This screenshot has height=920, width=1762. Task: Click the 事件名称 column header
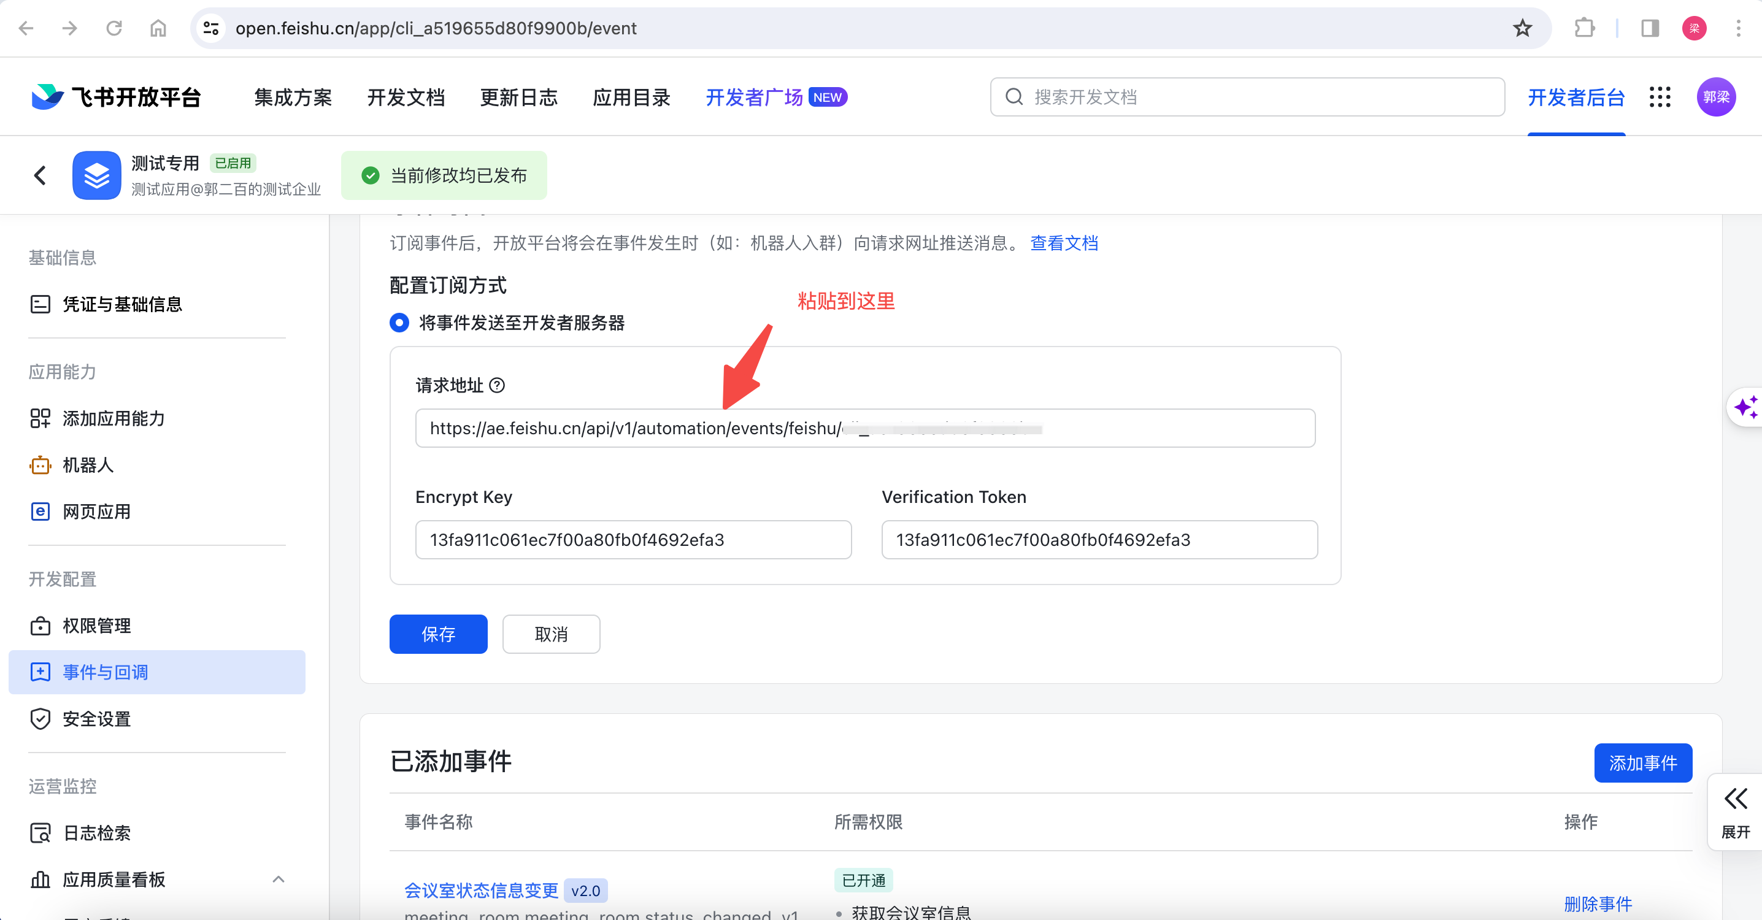click(439, 822)
